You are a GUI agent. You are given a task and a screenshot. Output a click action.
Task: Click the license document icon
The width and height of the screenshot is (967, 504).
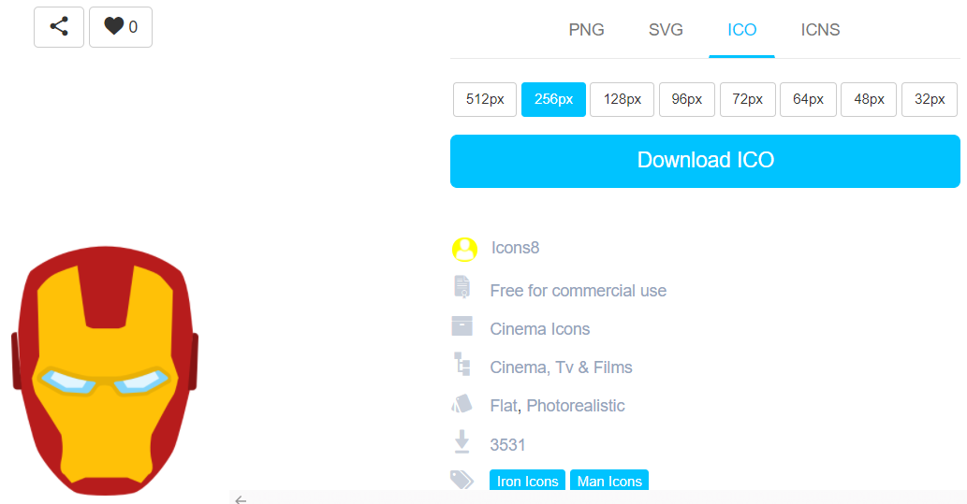pos(462,287)
